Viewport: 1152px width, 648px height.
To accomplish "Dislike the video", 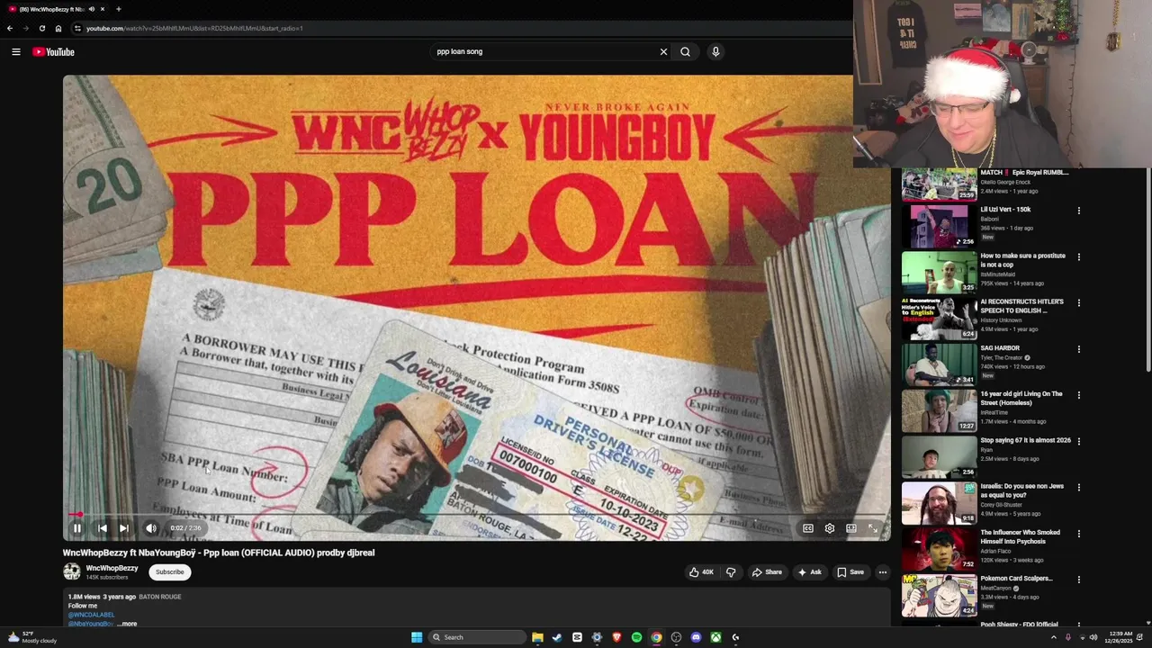I will pyautogui.click(x=731, y=572).
